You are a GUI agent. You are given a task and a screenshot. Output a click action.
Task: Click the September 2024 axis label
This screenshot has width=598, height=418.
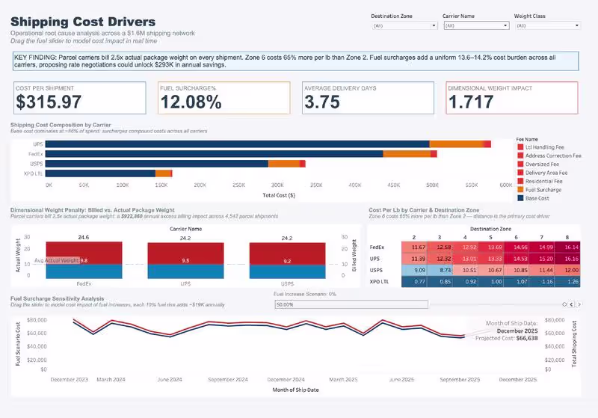[228, 379]
